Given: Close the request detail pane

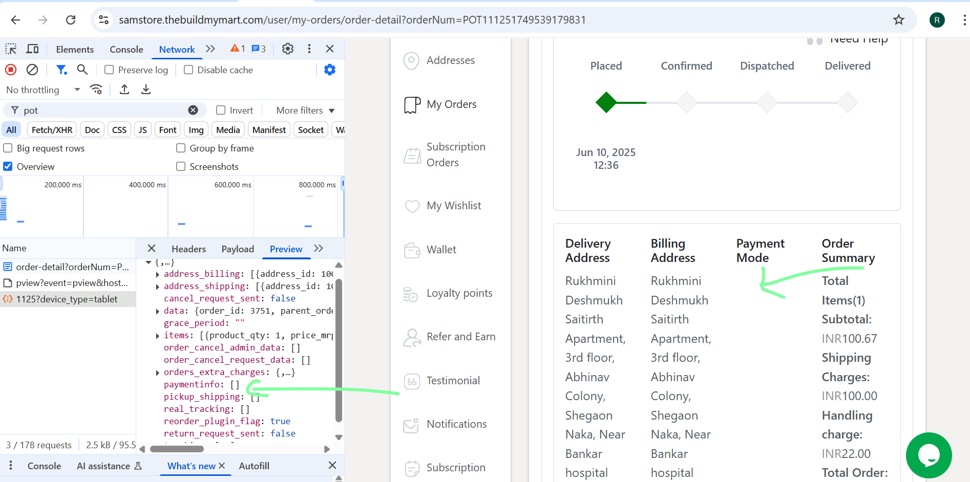Looking at the screenshot, I should pos(152,248).
